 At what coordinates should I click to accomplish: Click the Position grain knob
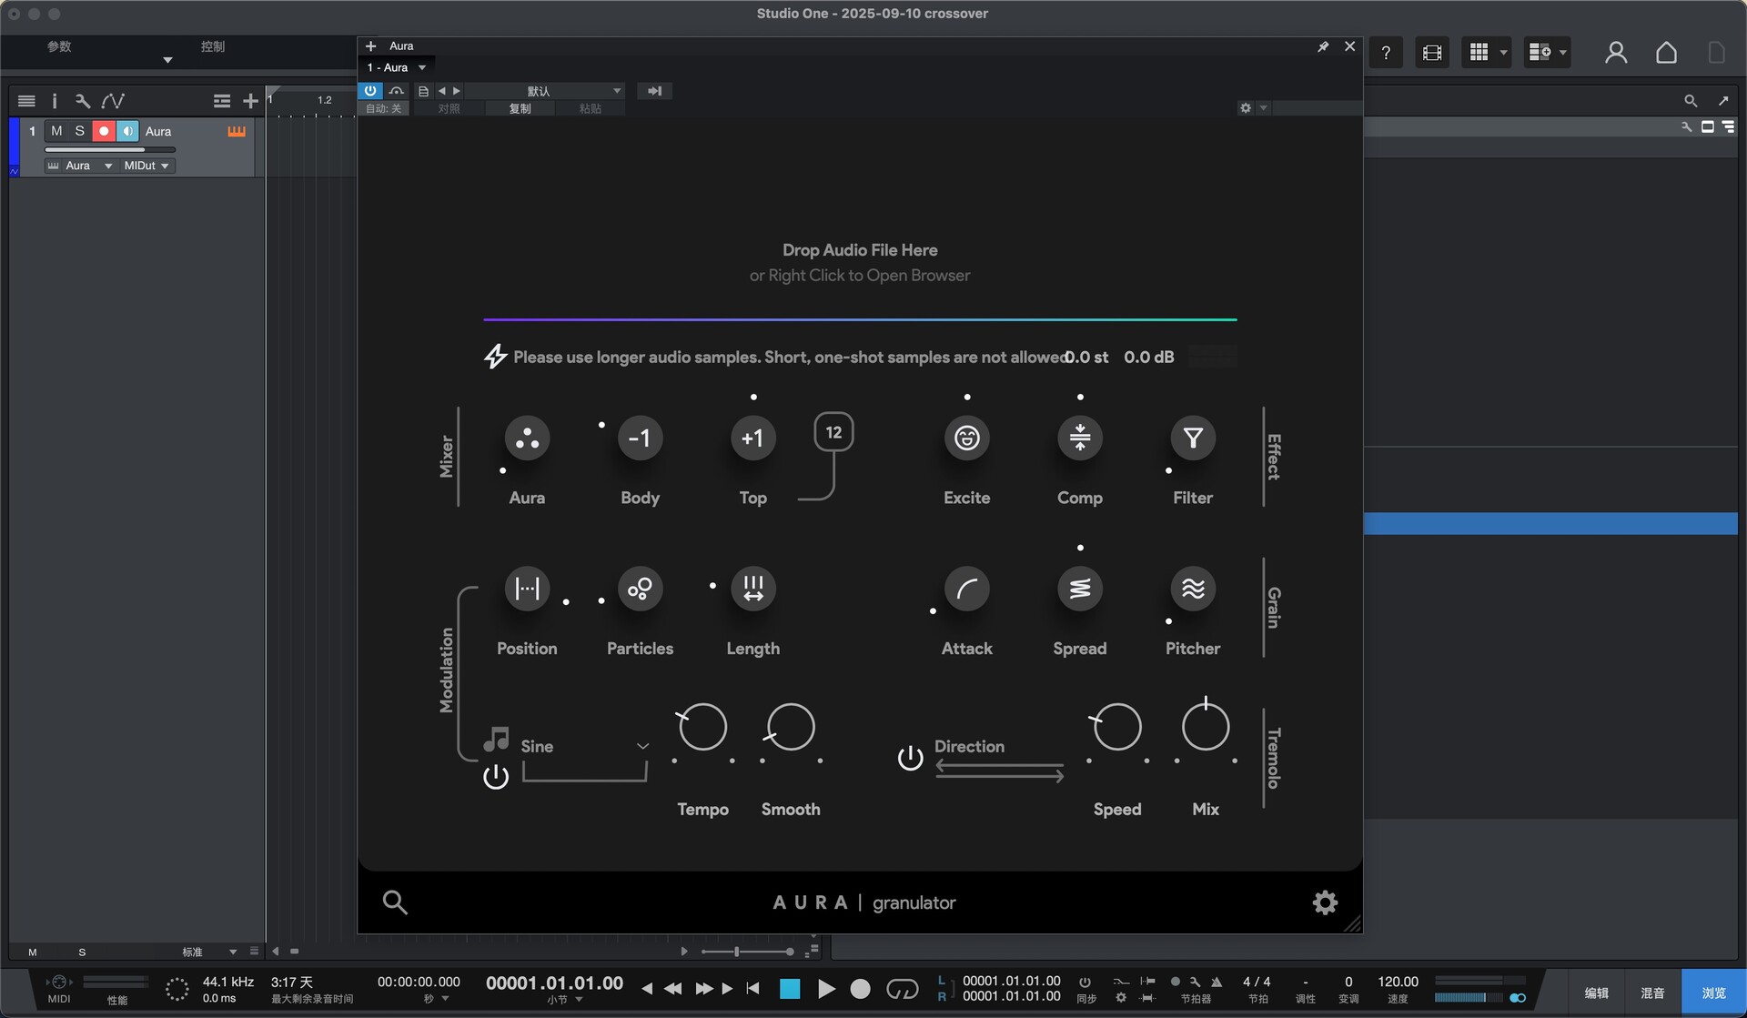pyautogui.click(x=527, y=589)
